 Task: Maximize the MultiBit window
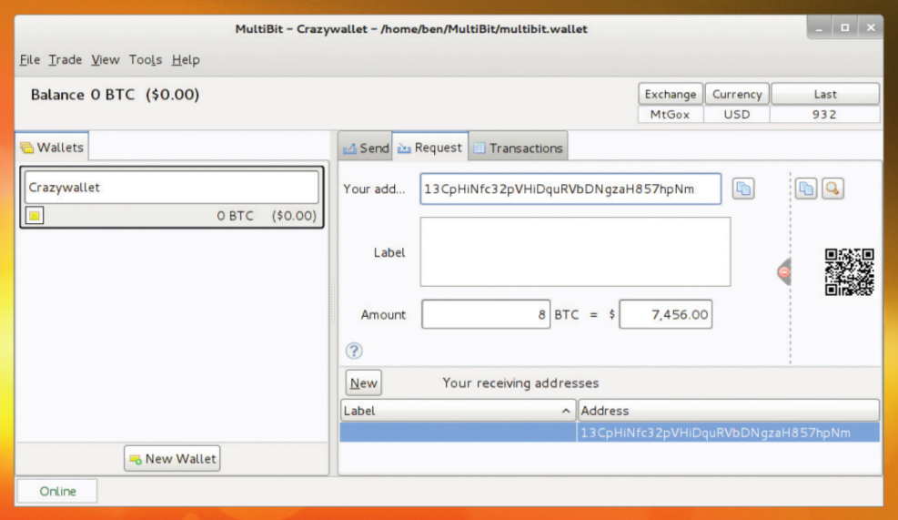tap(844, 27)
